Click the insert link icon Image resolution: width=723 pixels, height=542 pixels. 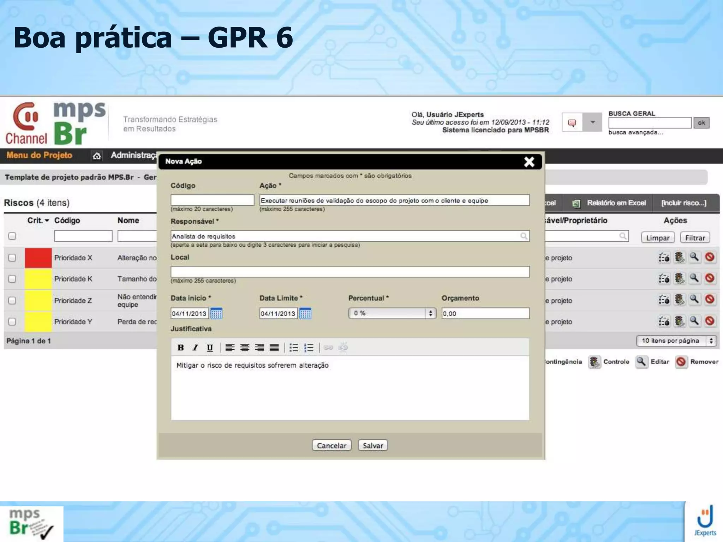328,348
